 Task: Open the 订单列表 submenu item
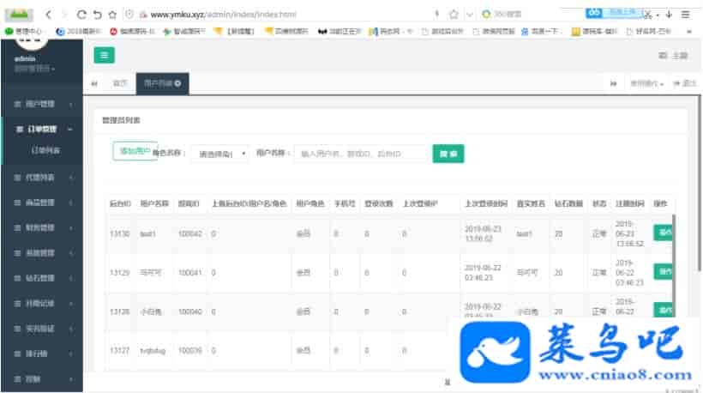[x=45, y=150]
